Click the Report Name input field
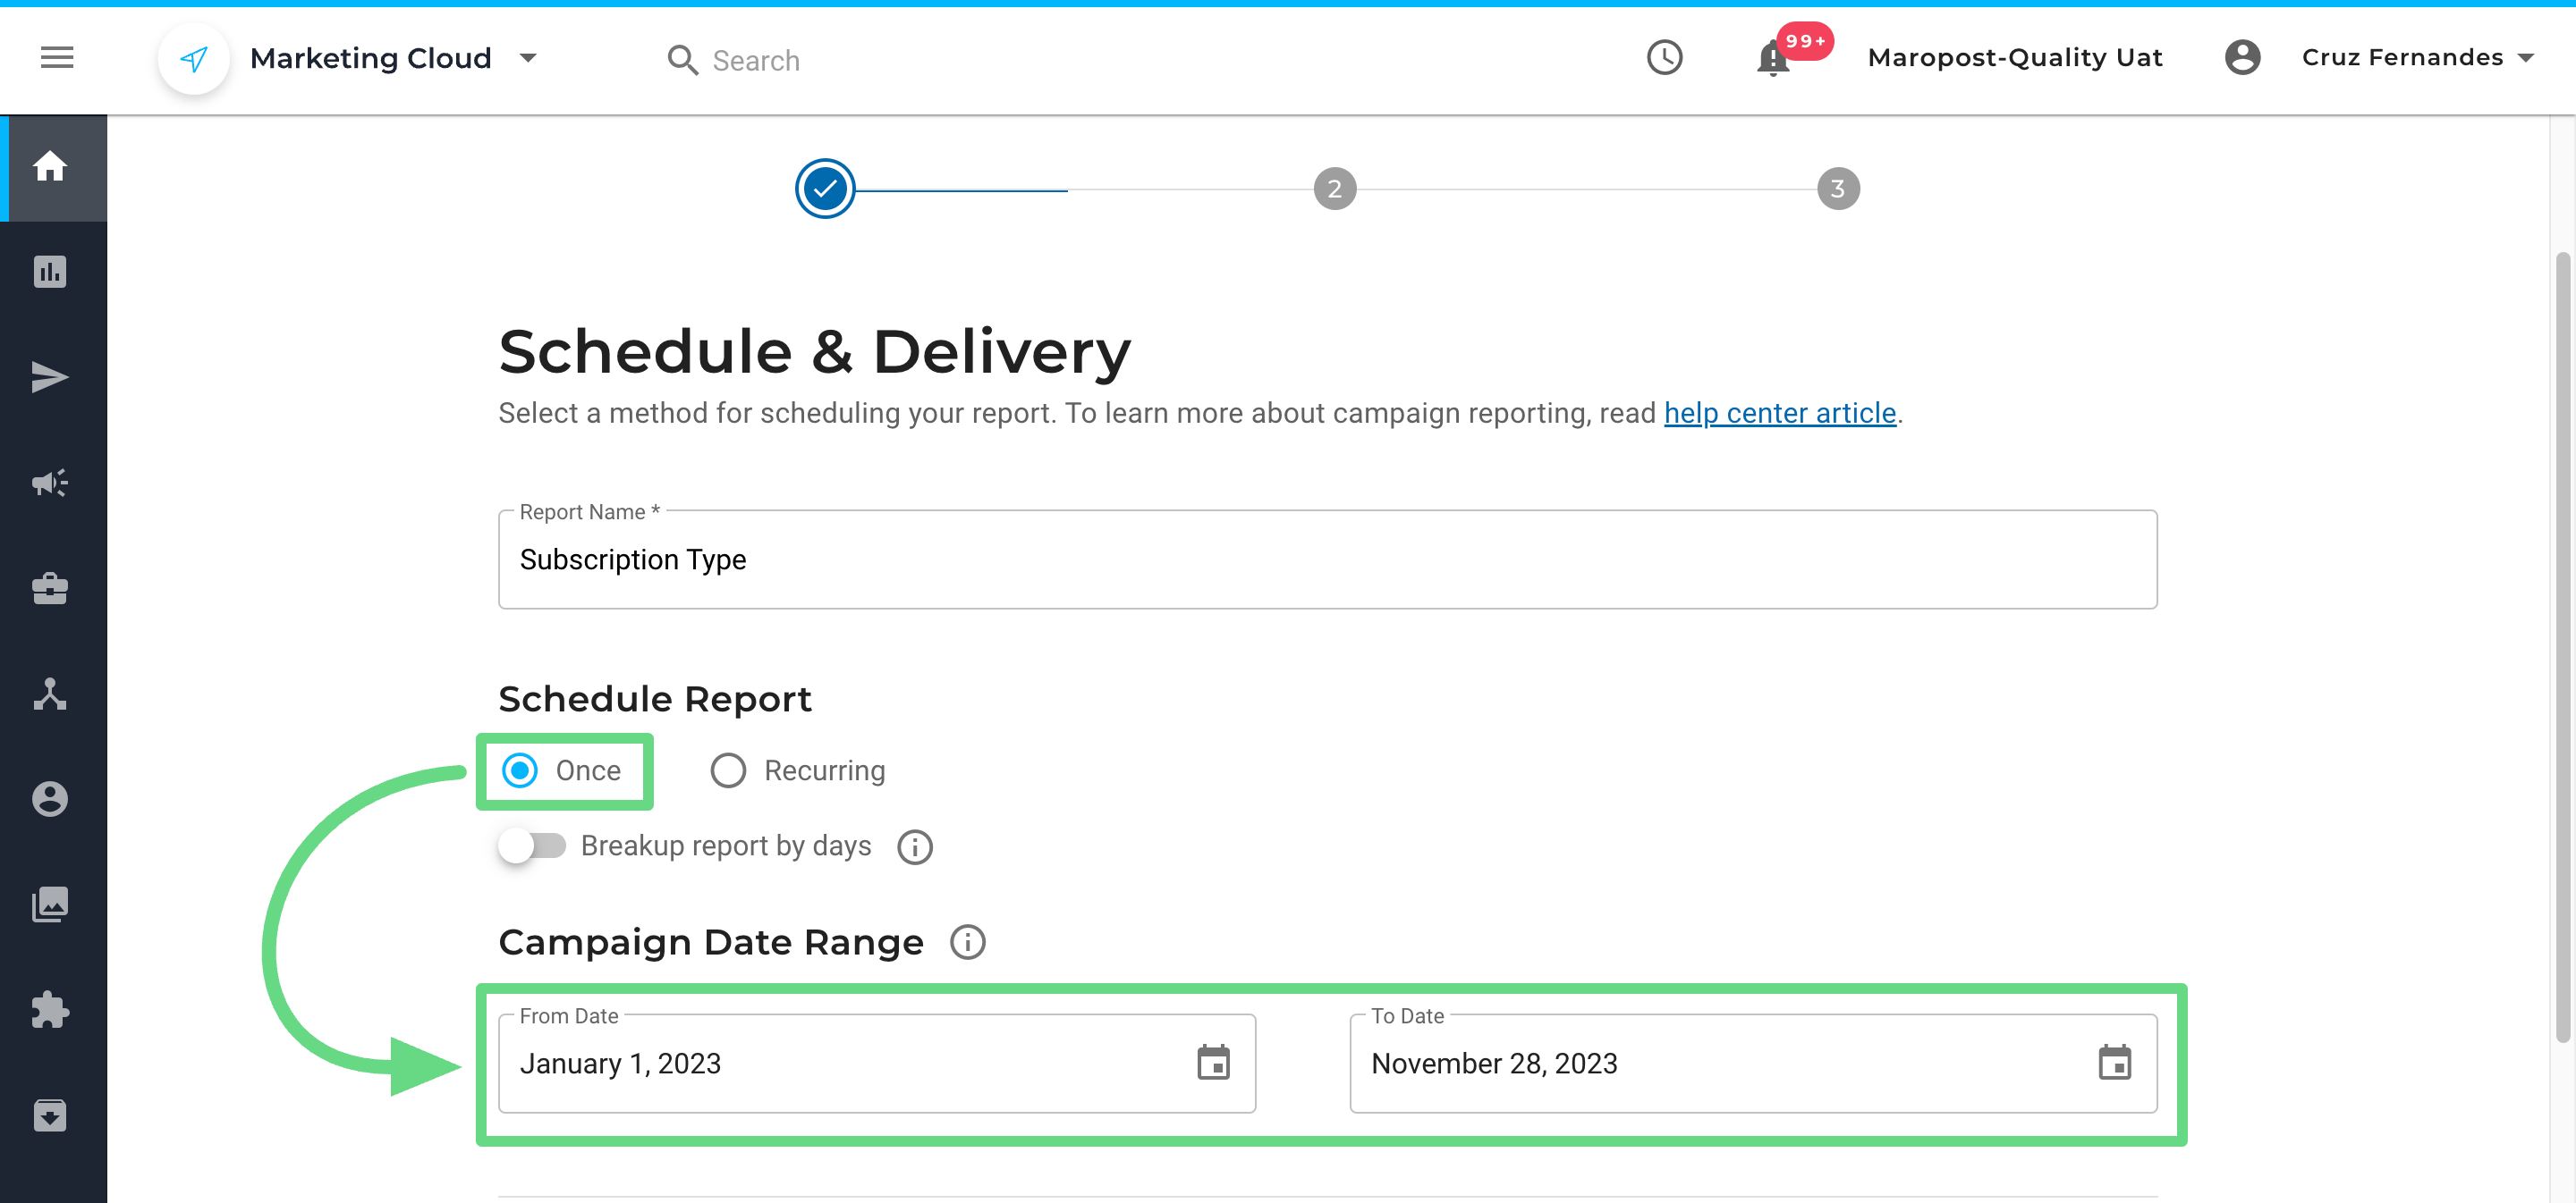The width and height of the screenshot is (2576, 1203). pos(1326,559)
